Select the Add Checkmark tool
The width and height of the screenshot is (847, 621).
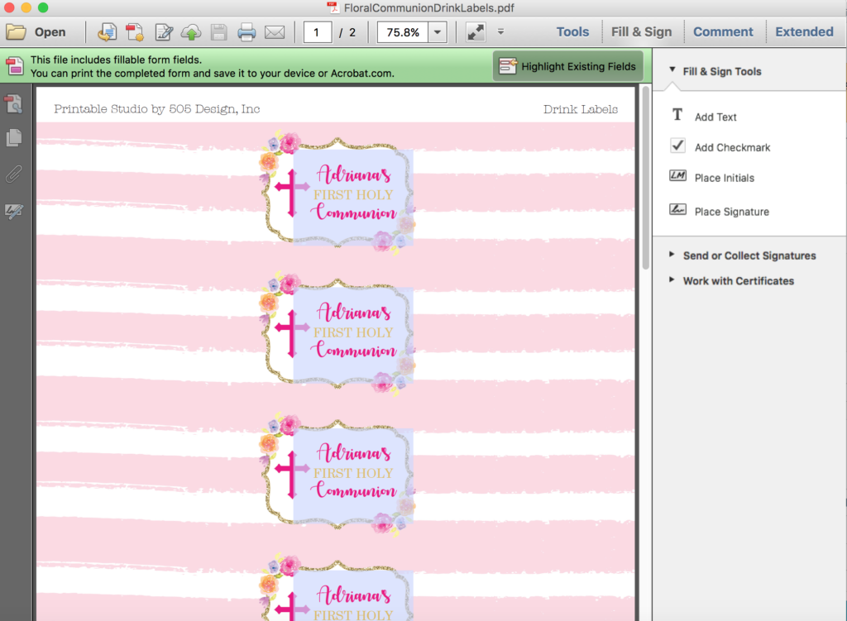[x=731, y=147]
